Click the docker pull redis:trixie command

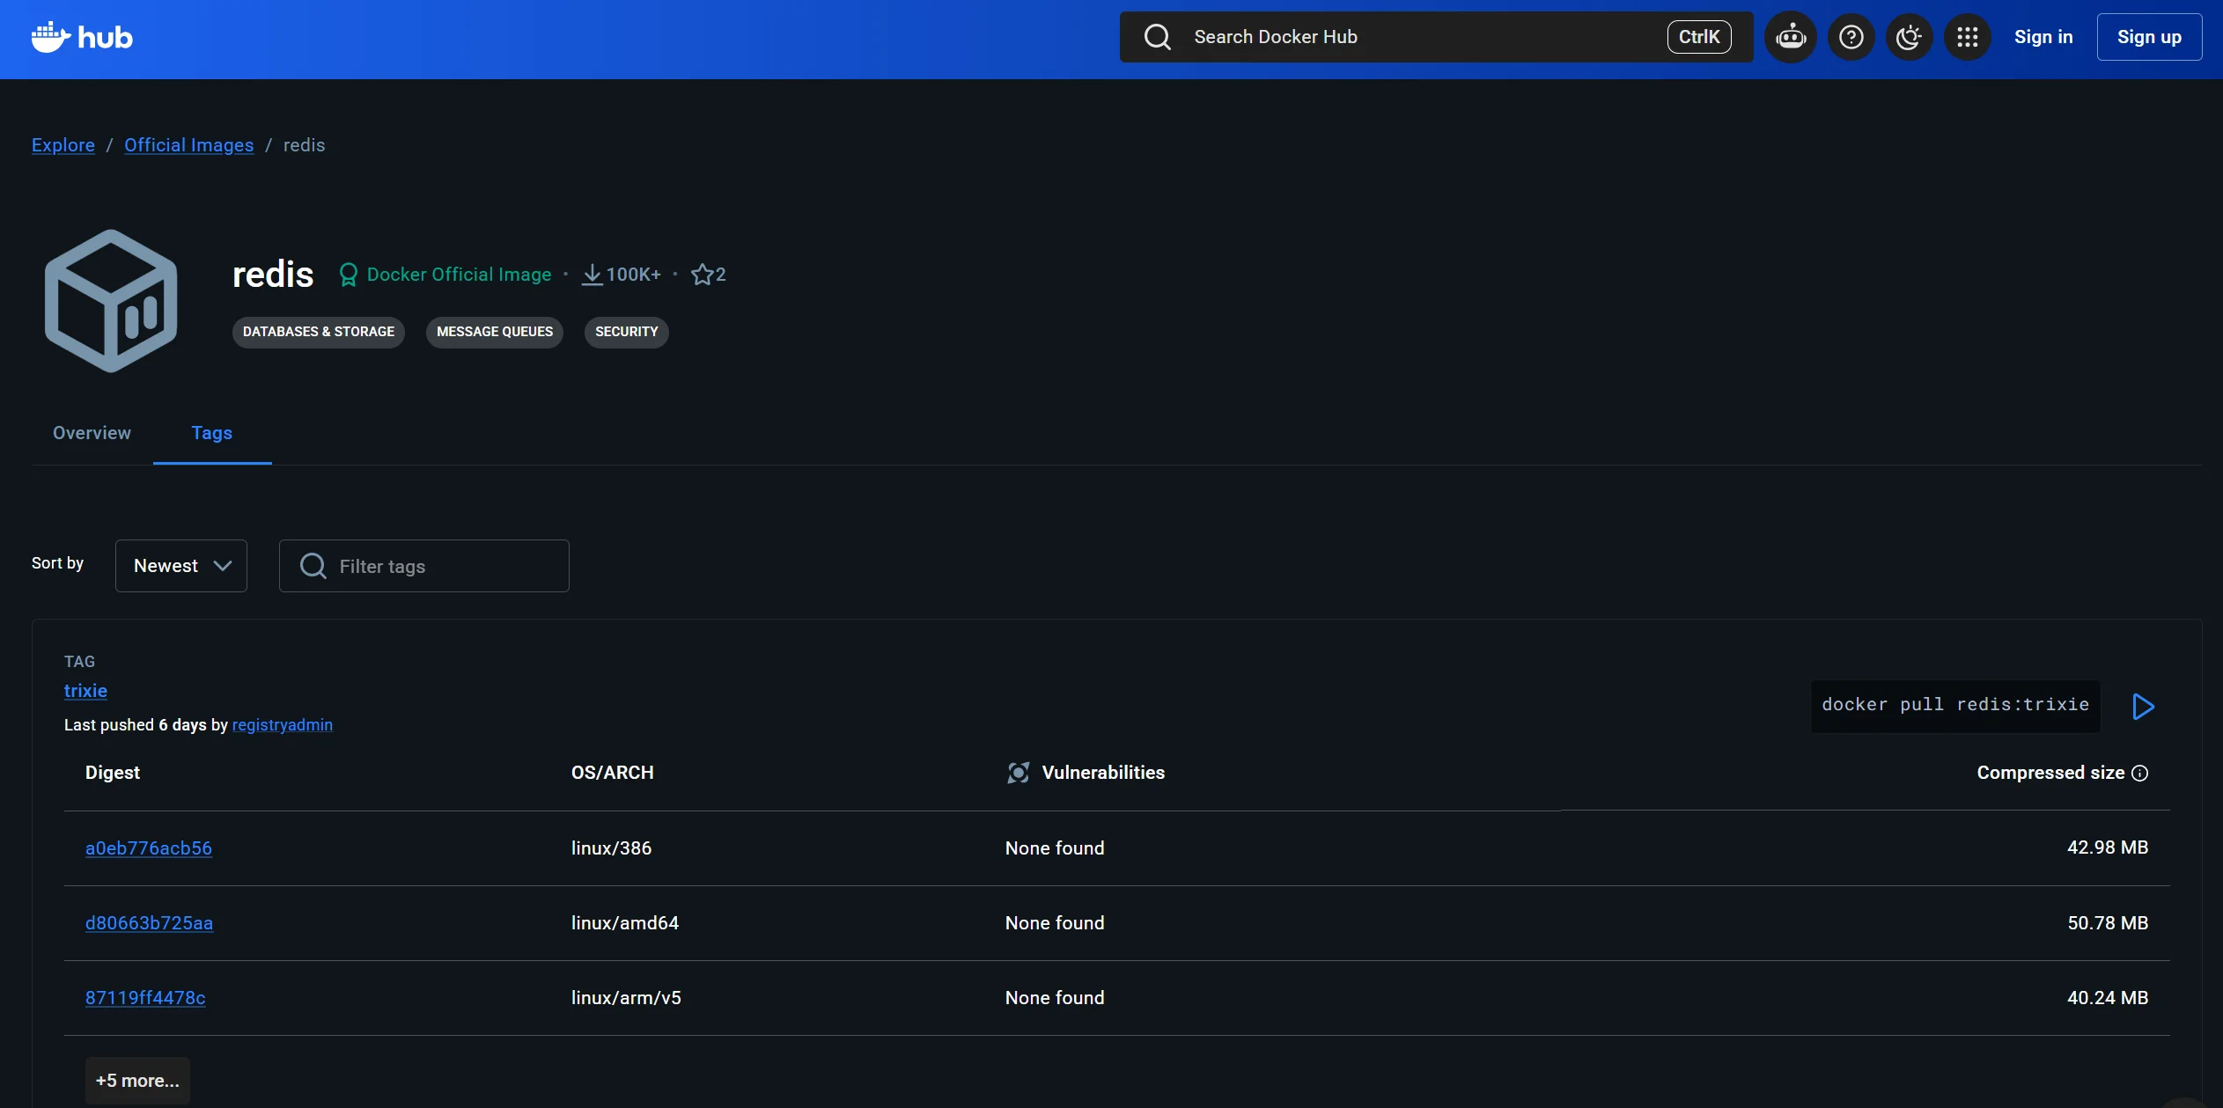(1955, 706)
